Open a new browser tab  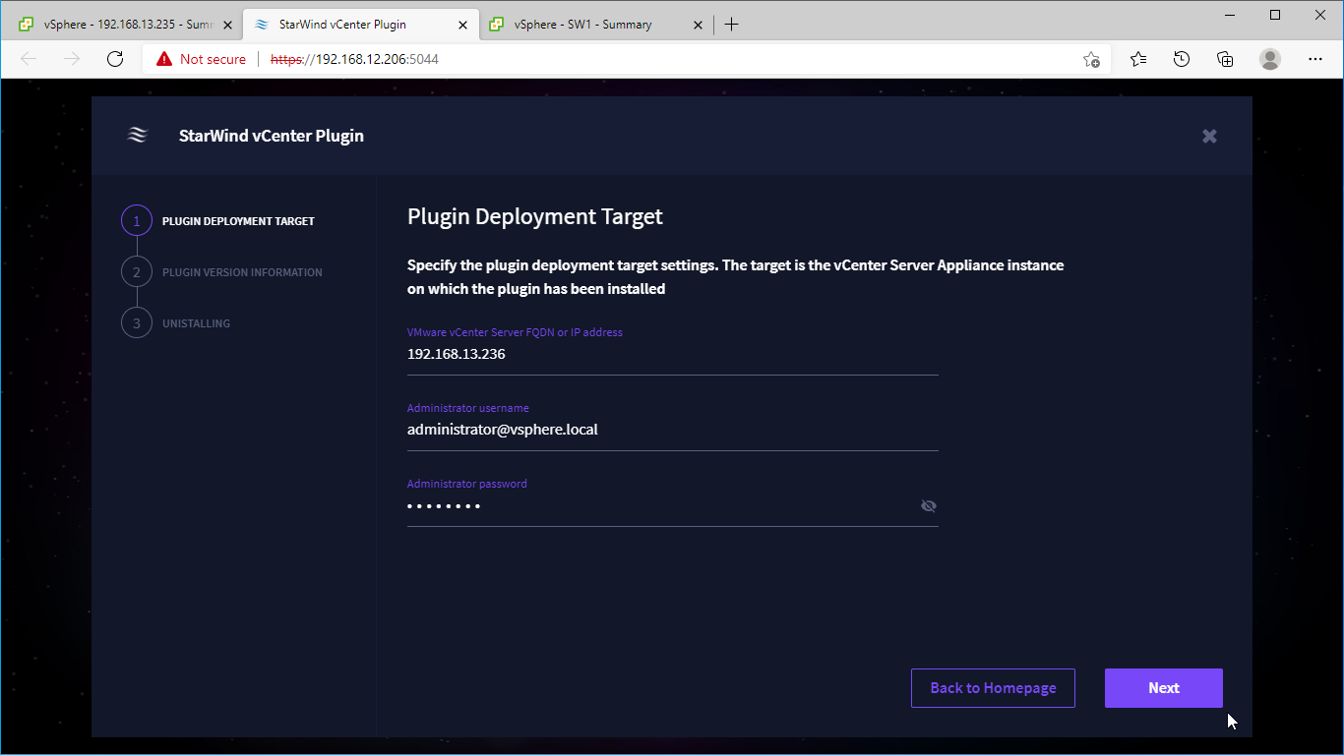731,25
